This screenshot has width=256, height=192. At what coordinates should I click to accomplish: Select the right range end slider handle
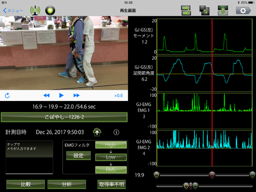click(x=252, y=175)
